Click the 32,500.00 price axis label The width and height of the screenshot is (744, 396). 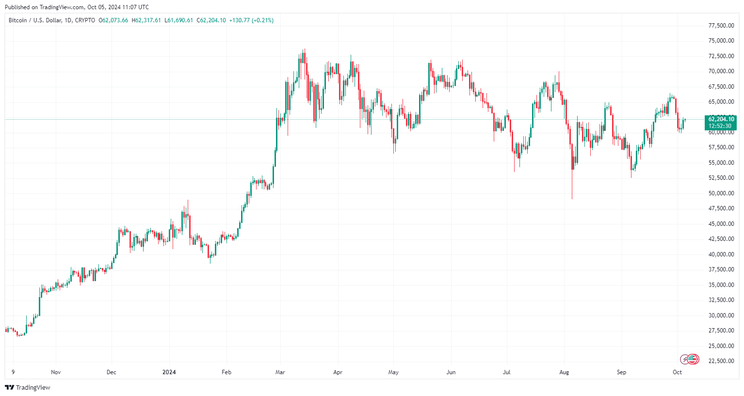point(721,300)
